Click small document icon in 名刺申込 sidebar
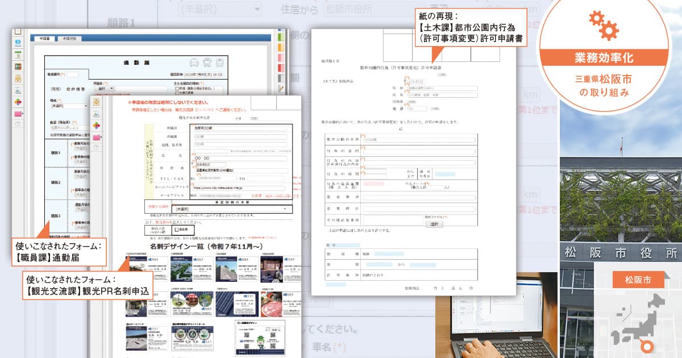The image size is (682, 358). 96,148
